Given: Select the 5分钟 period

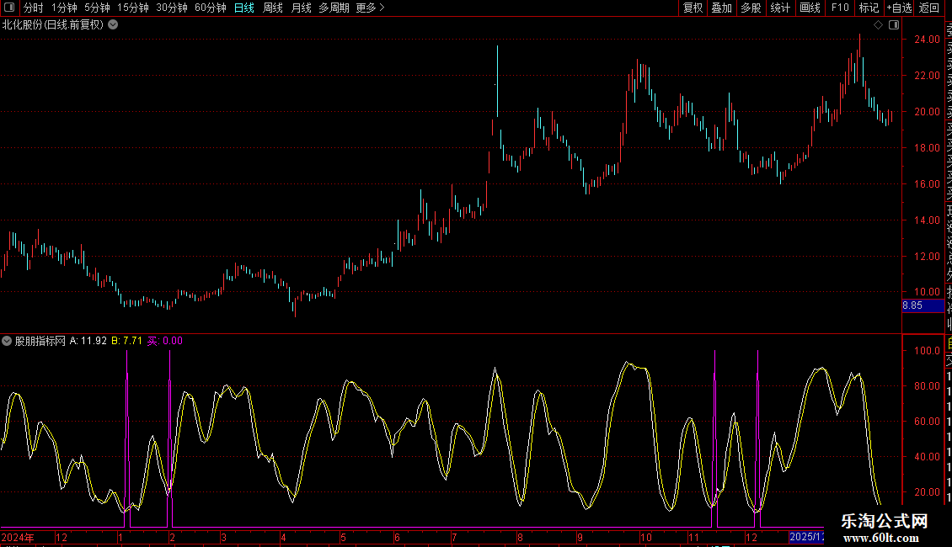Looking at the screenshot, I should 97,8.
